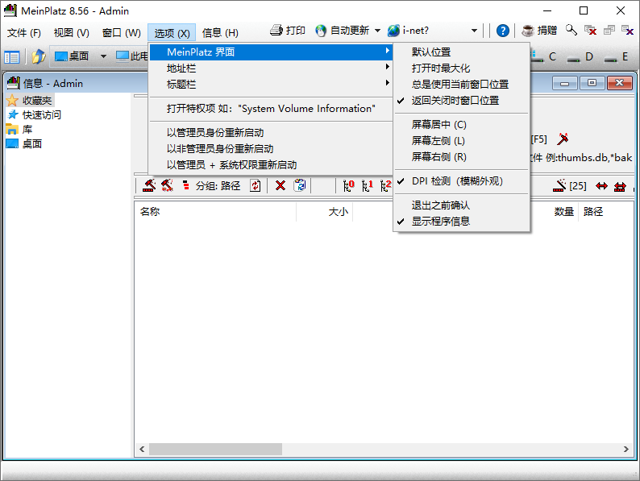640x481 pixels.
Task: Set tree level 0 icon
Action: [x=348, y=185]
